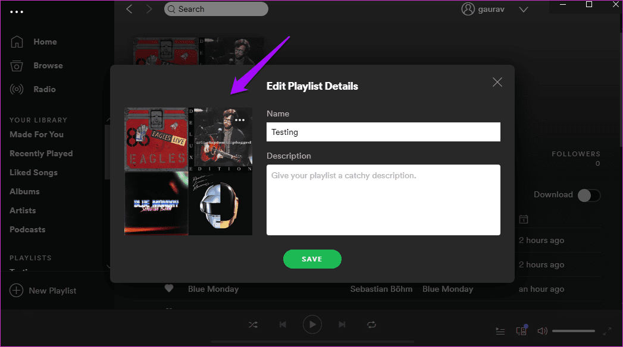Create a New Playlist
Screen dimensions: 623x347
[x=52, y=291]
